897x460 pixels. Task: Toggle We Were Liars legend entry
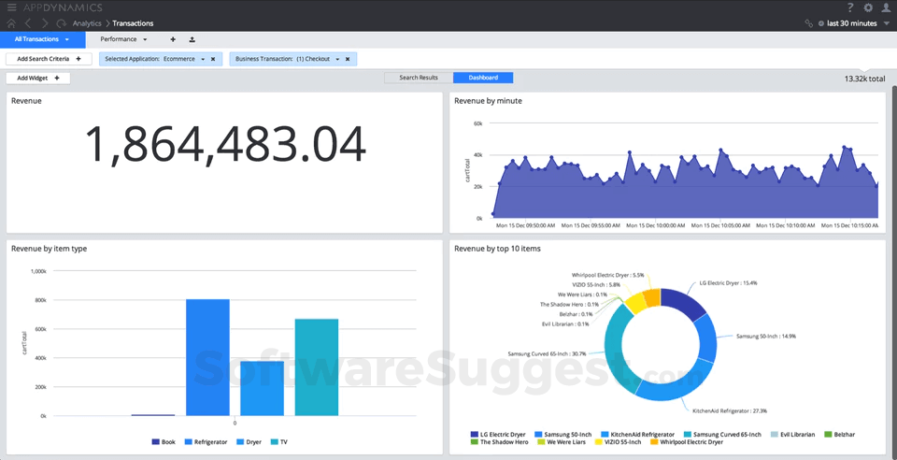tap(560, 442)
